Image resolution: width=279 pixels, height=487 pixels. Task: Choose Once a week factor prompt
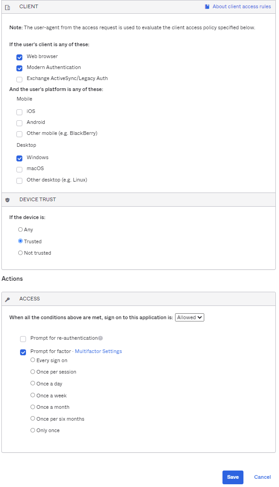33,395
